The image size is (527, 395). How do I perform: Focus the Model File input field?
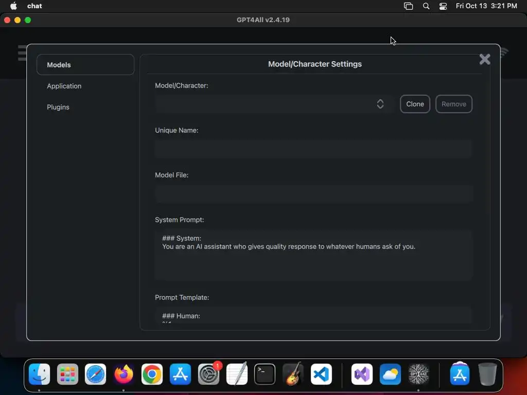[x=313, y=194]
